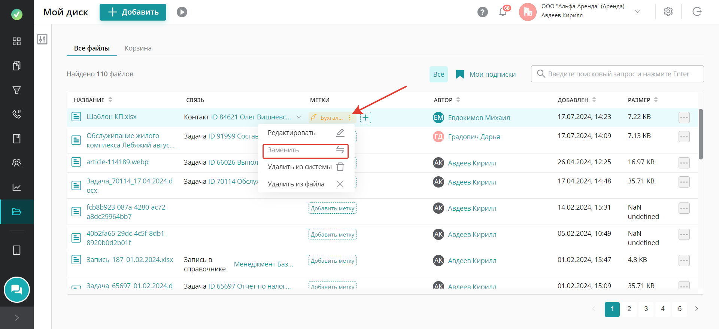Image resolution: width=719 pixels, height=329 pixels.
Task: Add tag to Запись_187 file row
Action: [333, 261]
